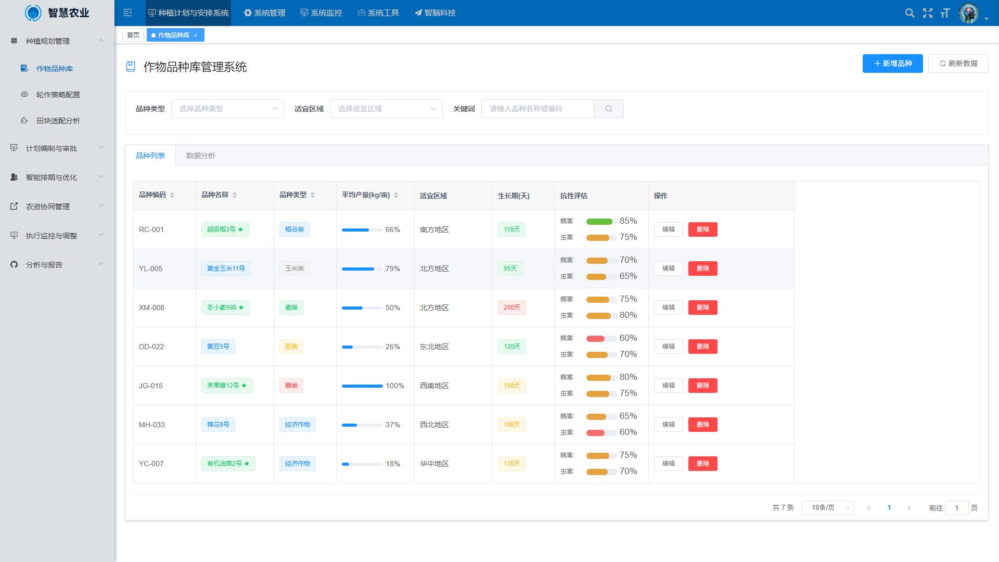999x562 pixels.
Task: Click the search magnifier icon in top bar
Action: tap(910, 13)
